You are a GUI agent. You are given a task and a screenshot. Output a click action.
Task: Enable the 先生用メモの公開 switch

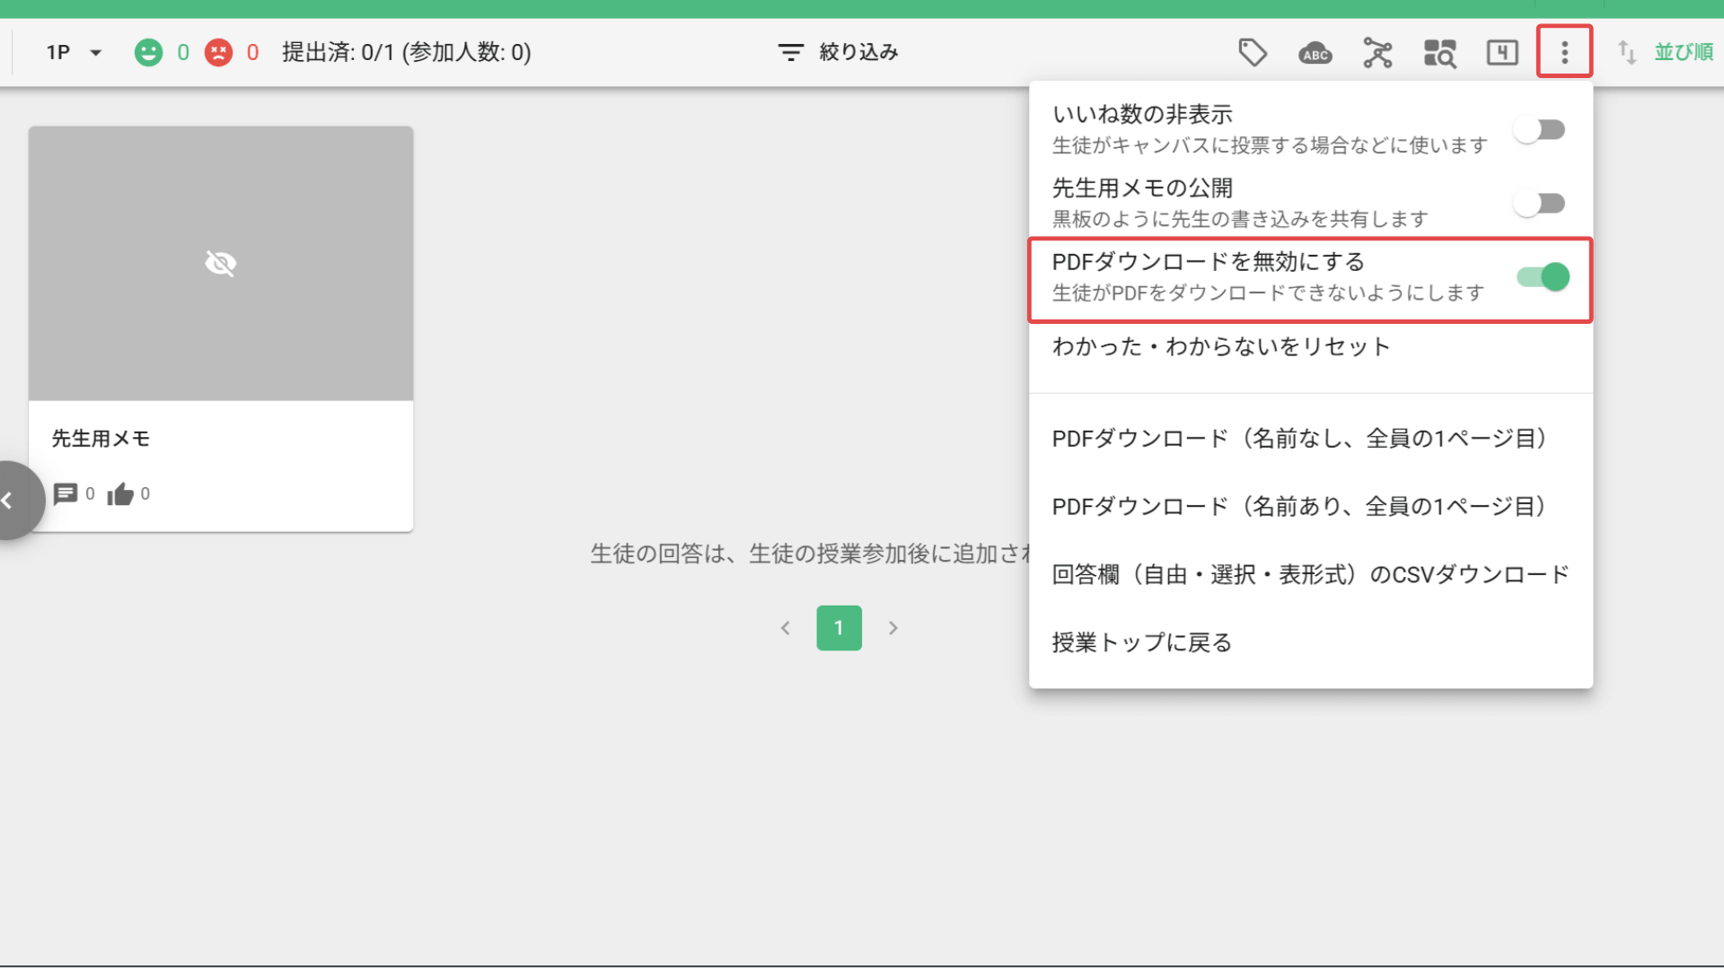click(x=1540, y=204)
